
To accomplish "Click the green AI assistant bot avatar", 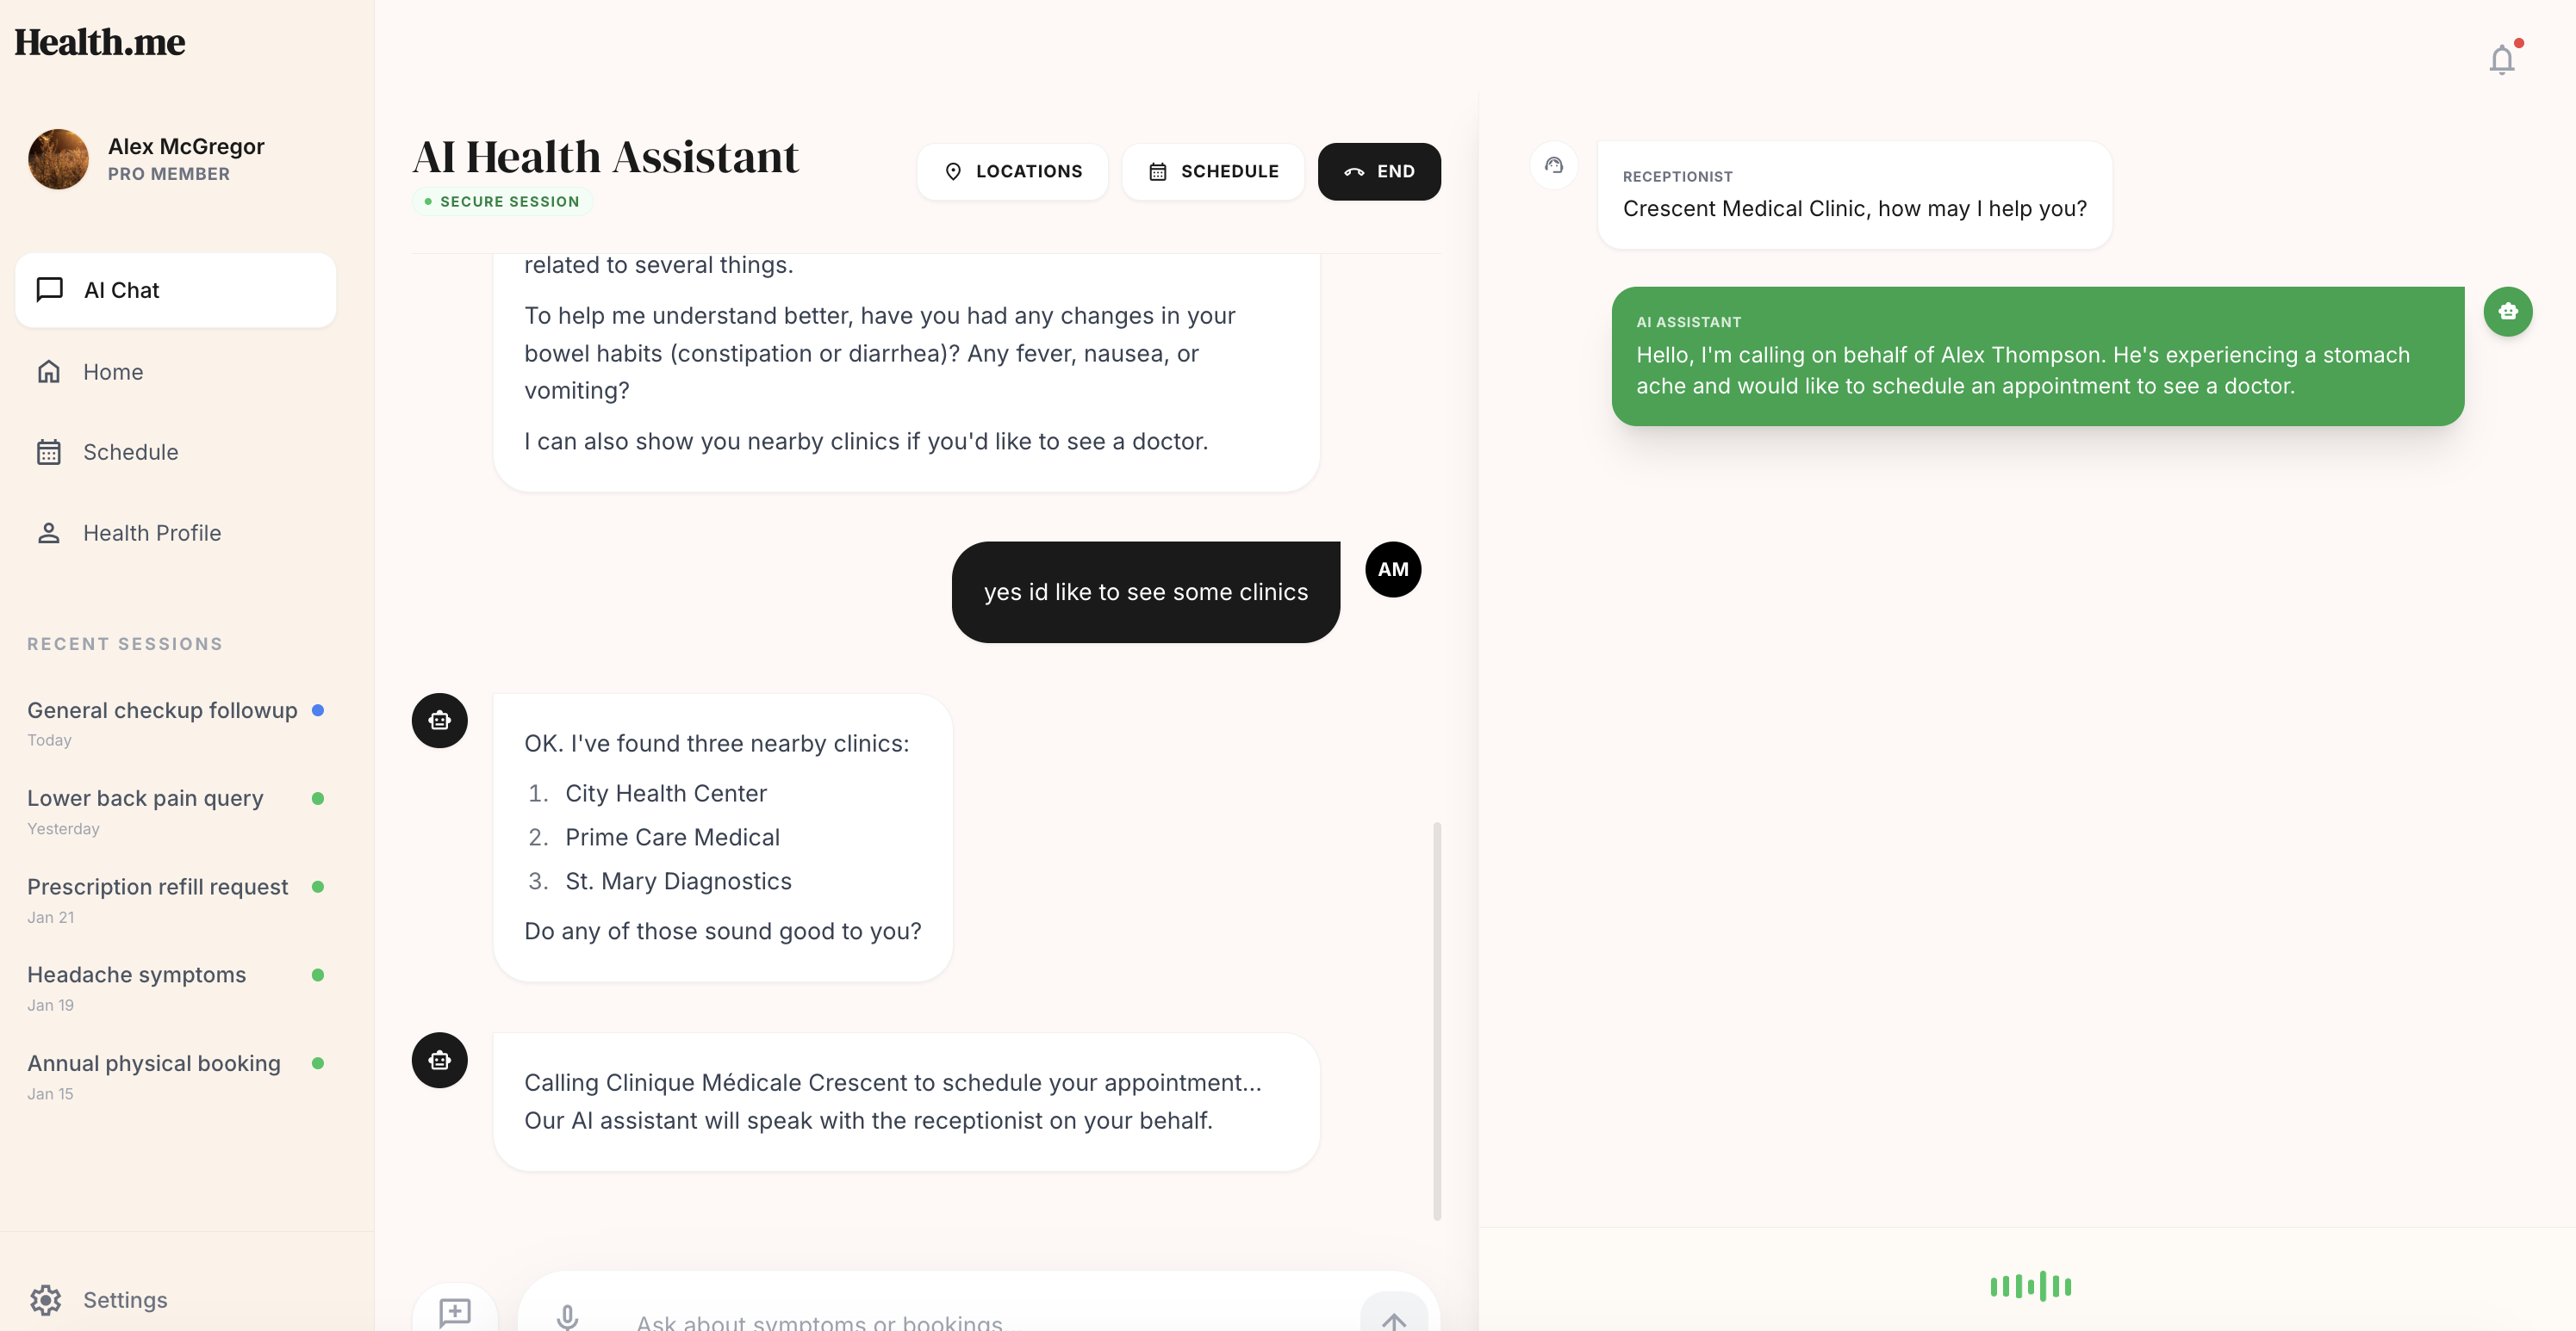I will (x=2507, y=312).
